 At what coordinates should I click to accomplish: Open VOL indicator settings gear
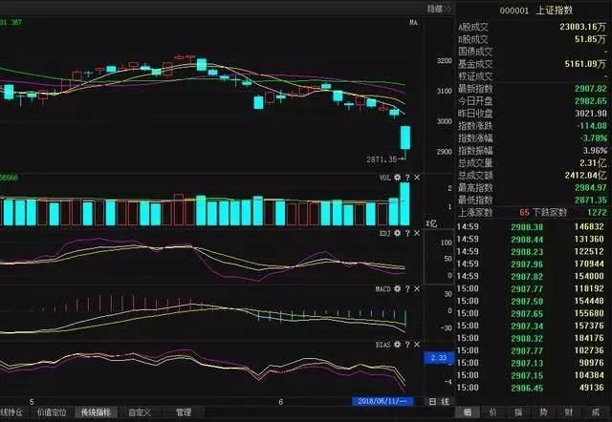coord(398,178)
